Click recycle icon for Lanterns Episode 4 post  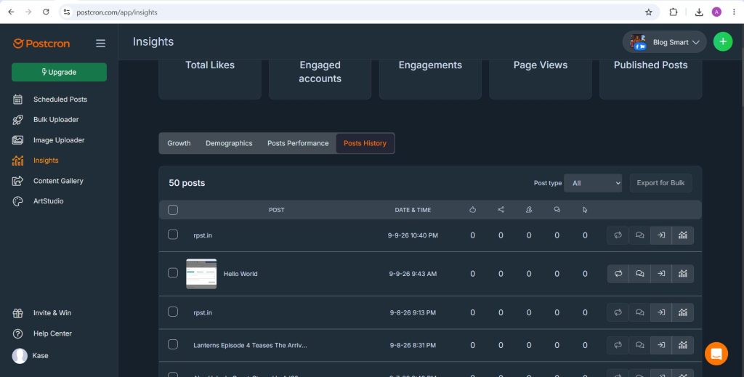618,345
